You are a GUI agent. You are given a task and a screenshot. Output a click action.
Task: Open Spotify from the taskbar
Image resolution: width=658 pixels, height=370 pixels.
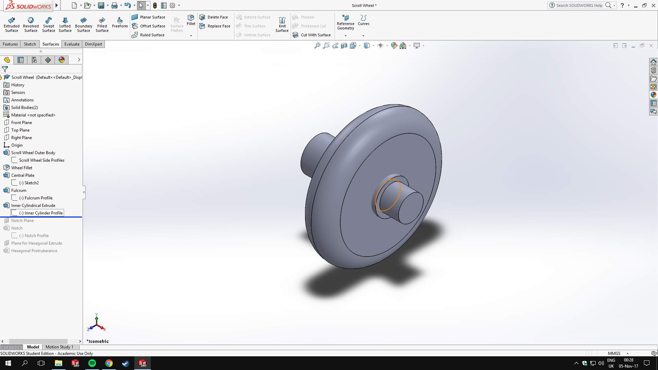92,363
